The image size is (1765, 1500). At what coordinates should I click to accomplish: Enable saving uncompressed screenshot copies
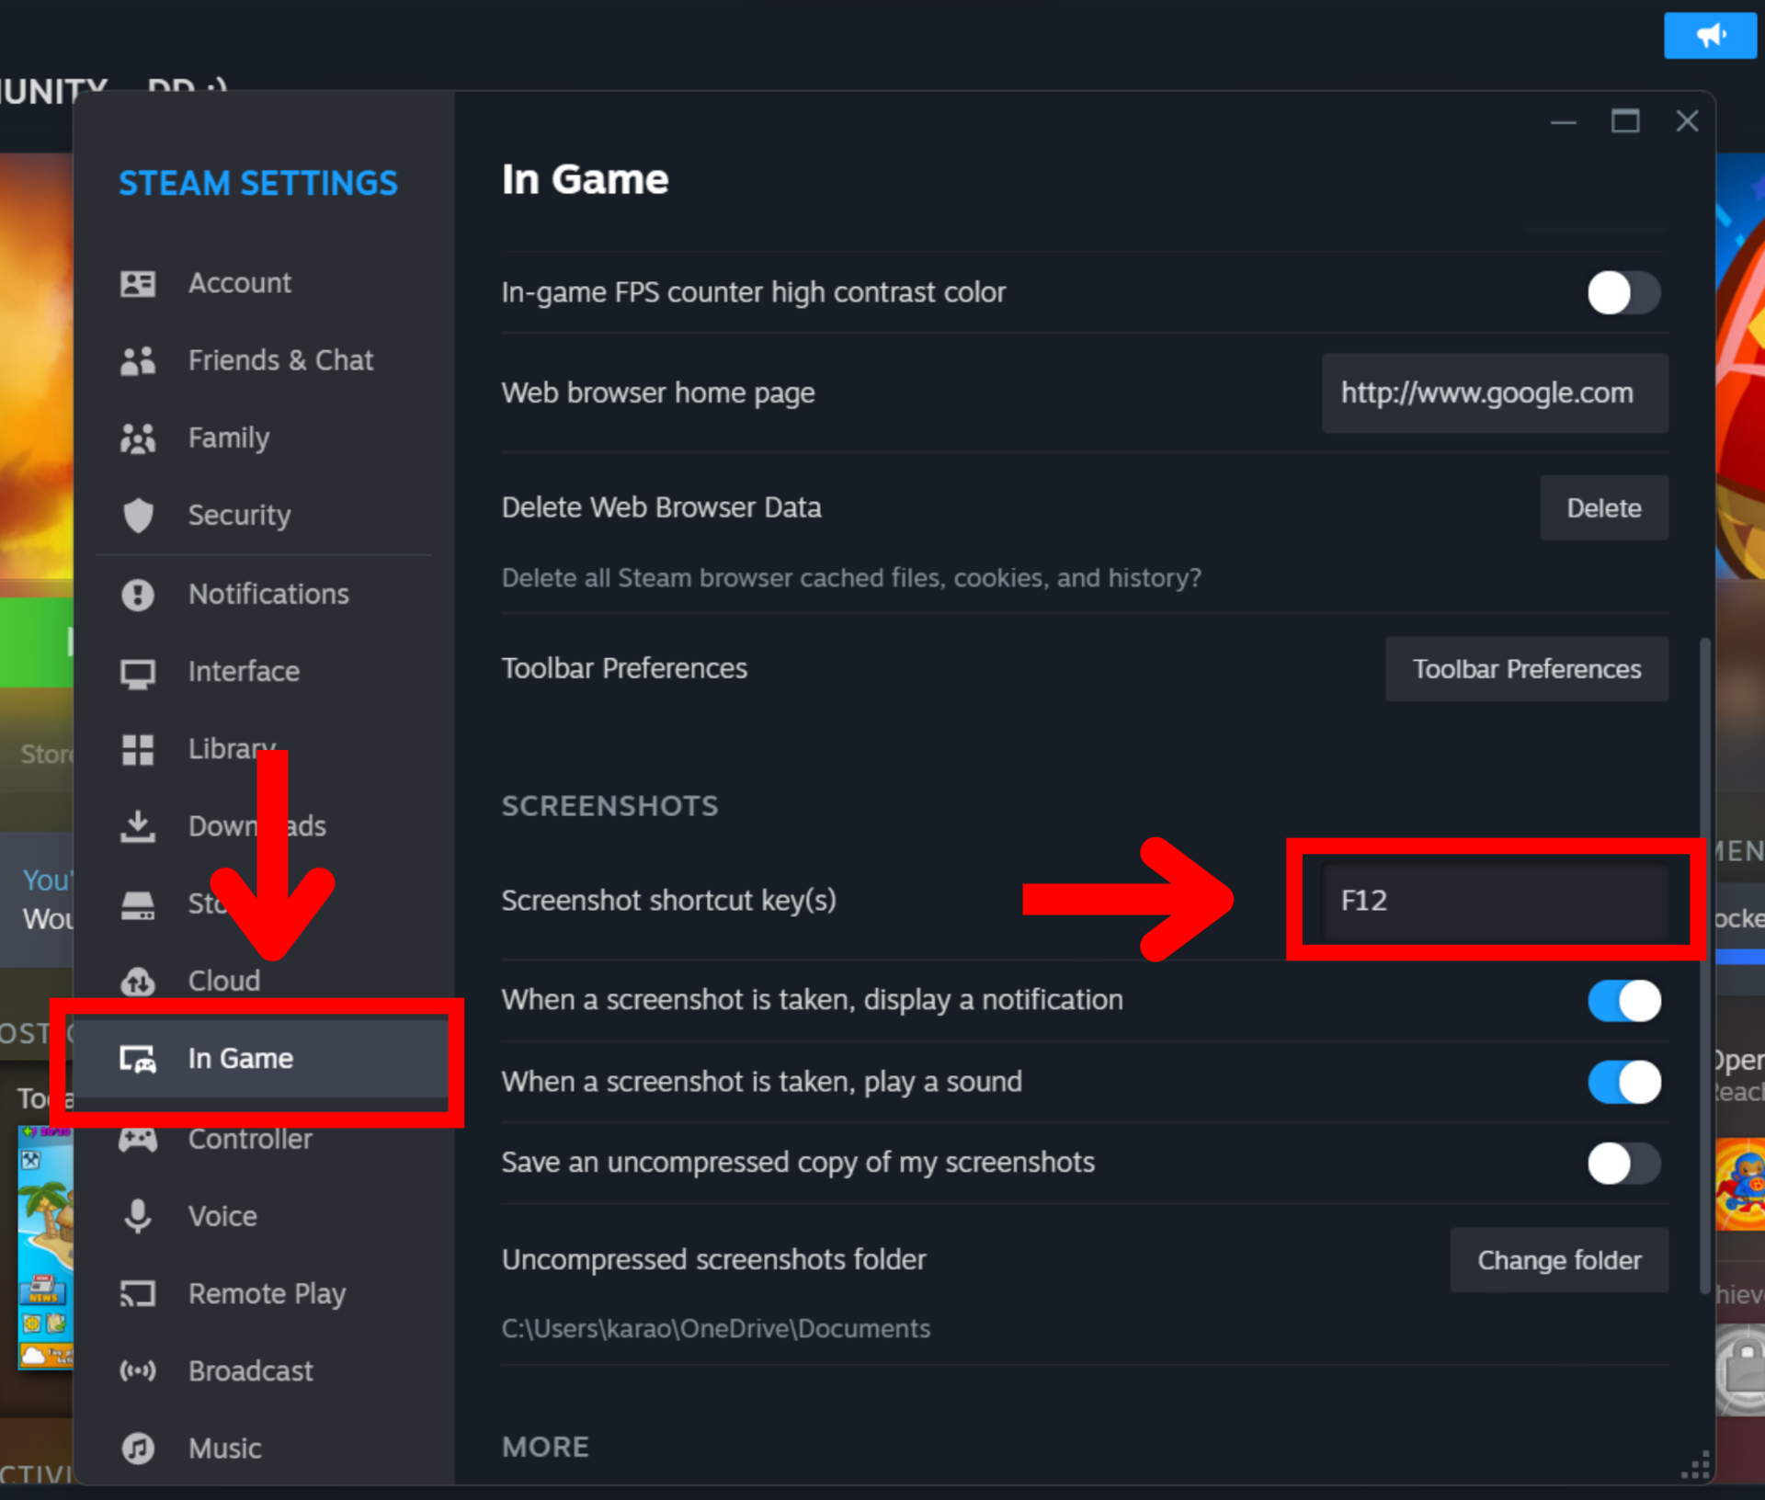click(x=1623, y=1163)
